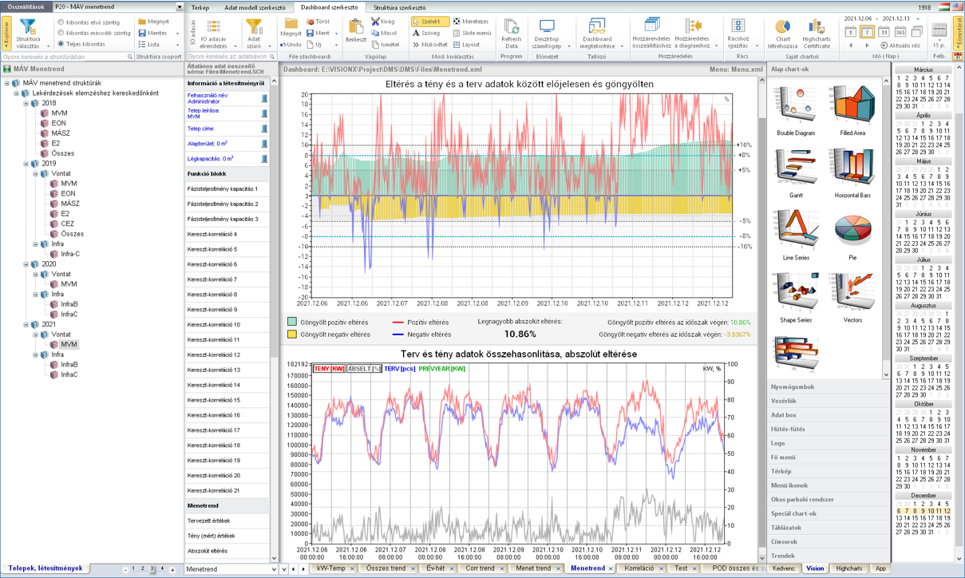
Task: Click the Adat szűrő funnel icon
Action: (254, 27)
